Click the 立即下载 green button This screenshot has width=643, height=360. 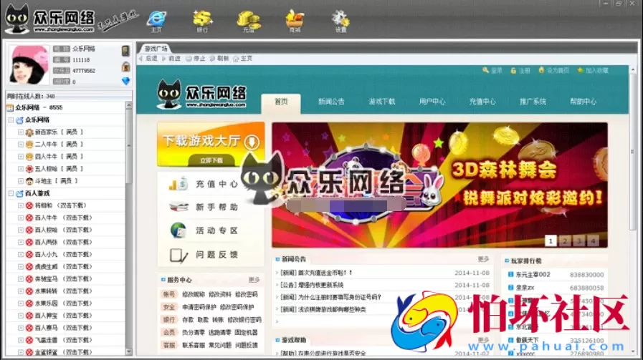point(211,160)
